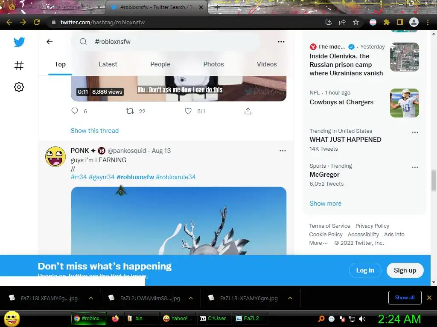Click the install app icon in address bar
The image size is (437, 327).
(329, 22)
